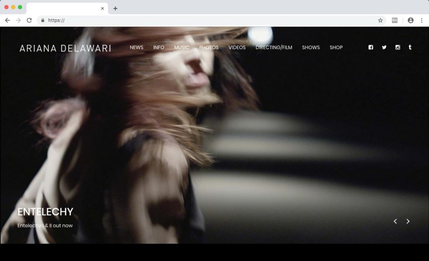Click the browser back arrow
Screen dimensions: 429x261
[x=8, y=20]
